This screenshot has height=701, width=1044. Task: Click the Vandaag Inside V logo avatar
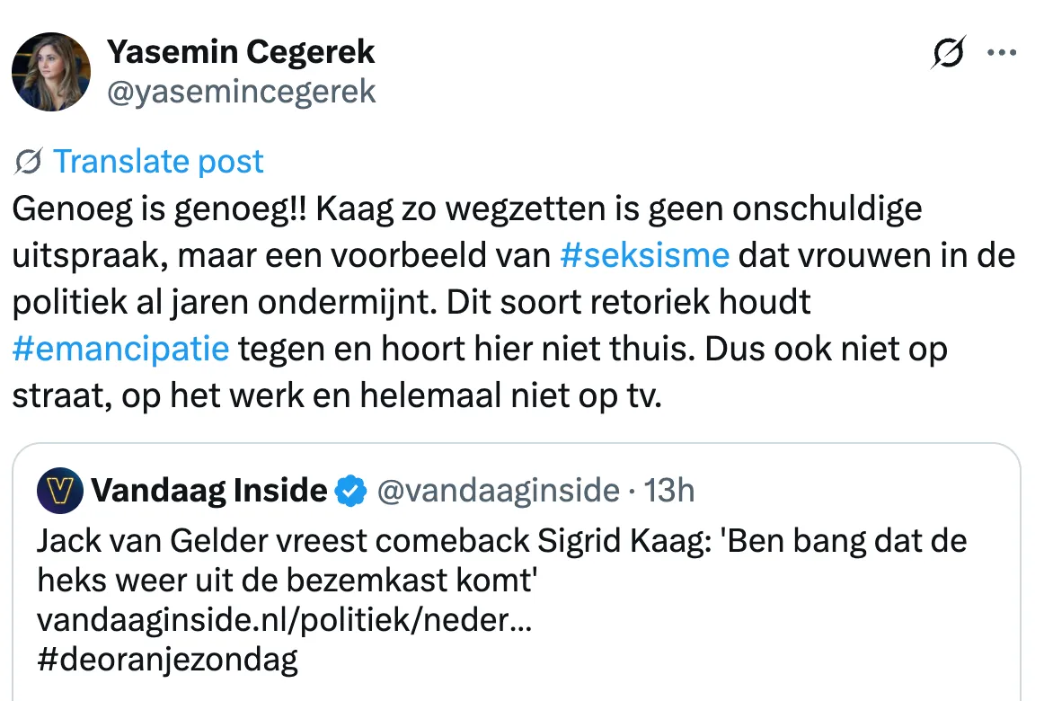(60, 492)
